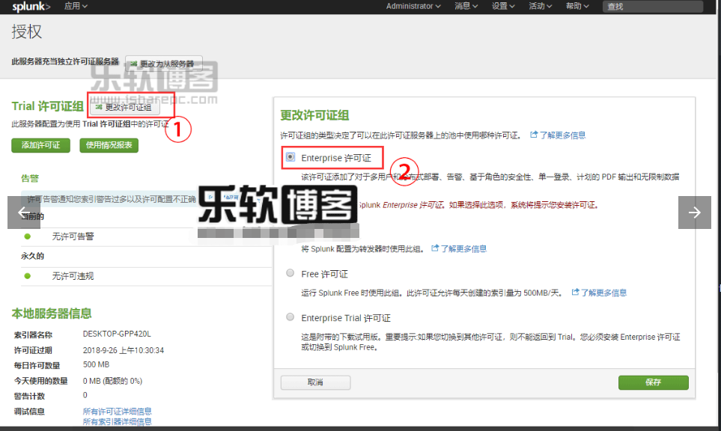Click the 无许可违规 row text

(73, 275)
